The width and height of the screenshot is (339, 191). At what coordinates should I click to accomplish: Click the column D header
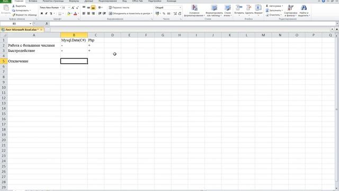(x=112, y=35)
